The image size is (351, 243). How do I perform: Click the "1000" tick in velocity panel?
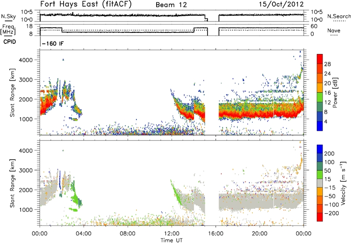click(x=26, y=210)
